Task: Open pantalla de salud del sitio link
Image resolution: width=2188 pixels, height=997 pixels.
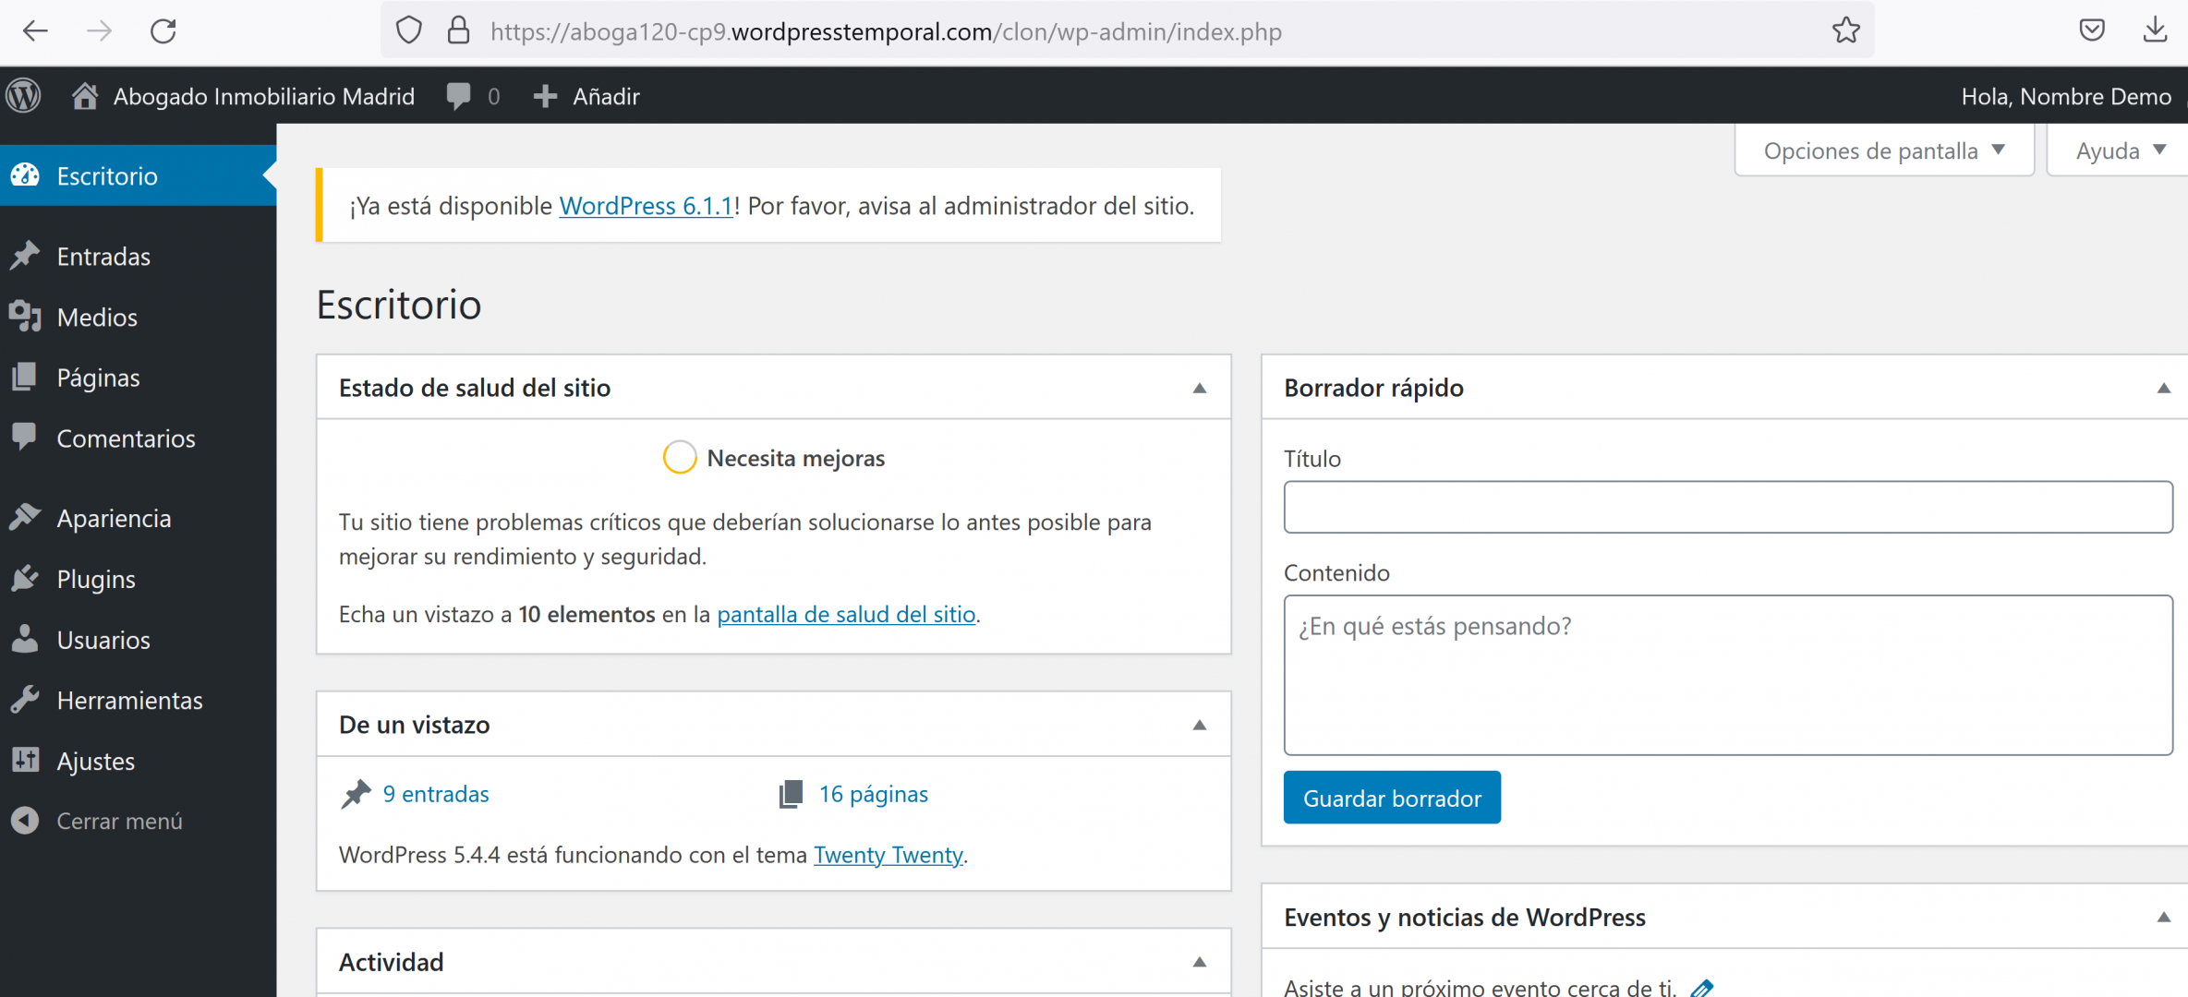Action: tap(846, 614)
